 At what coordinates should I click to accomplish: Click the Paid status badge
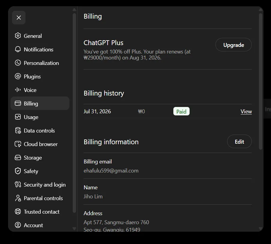tap(181, 111)
